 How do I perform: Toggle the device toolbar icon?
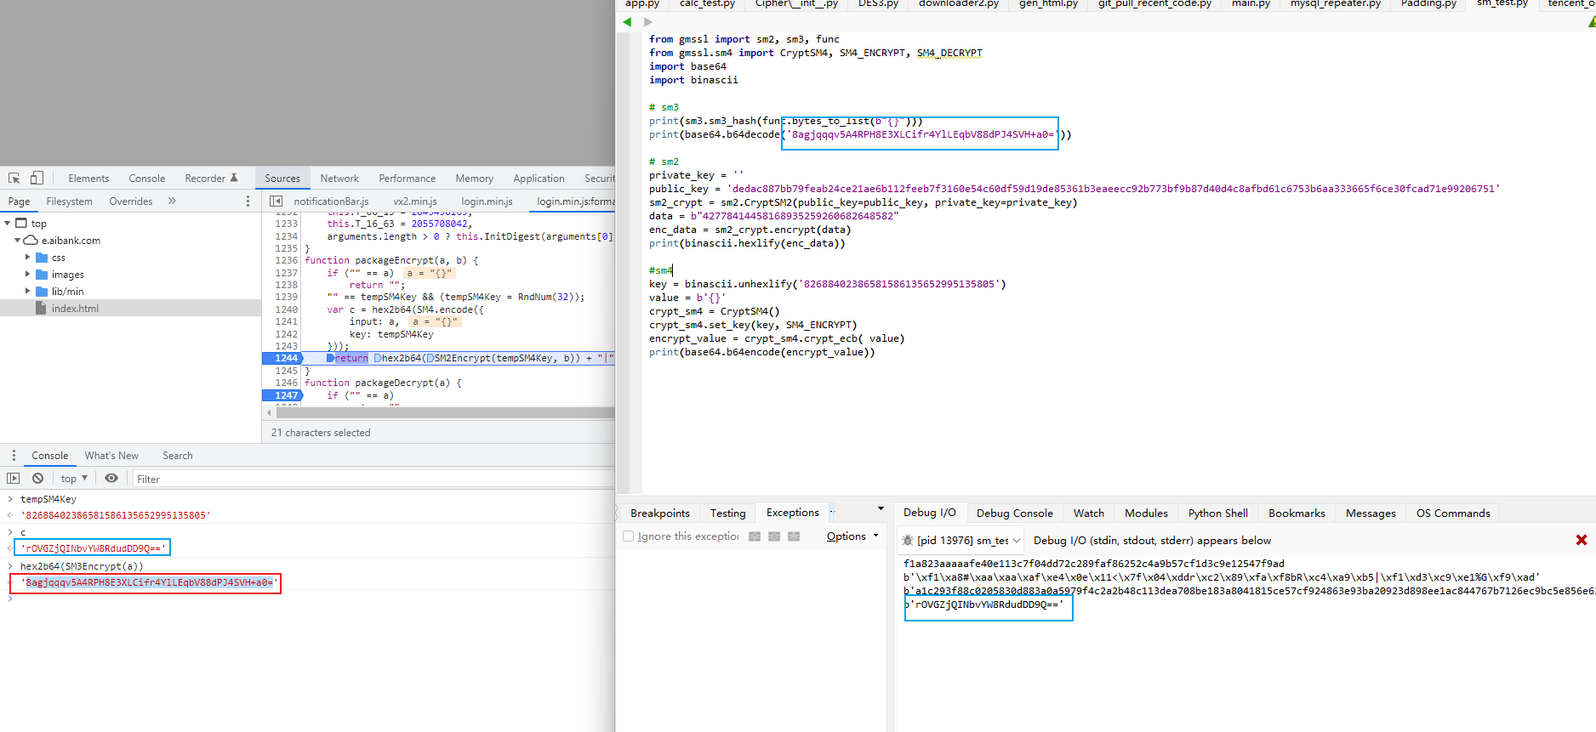[37, 179]
